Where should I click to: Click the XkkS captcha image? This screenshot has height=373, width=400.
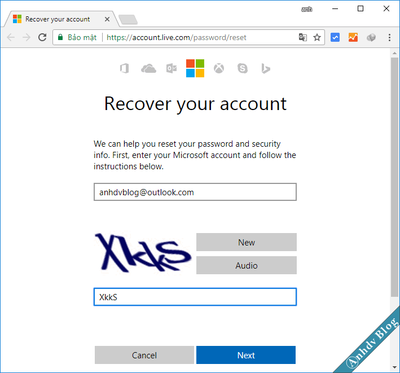tap(143, 253)
